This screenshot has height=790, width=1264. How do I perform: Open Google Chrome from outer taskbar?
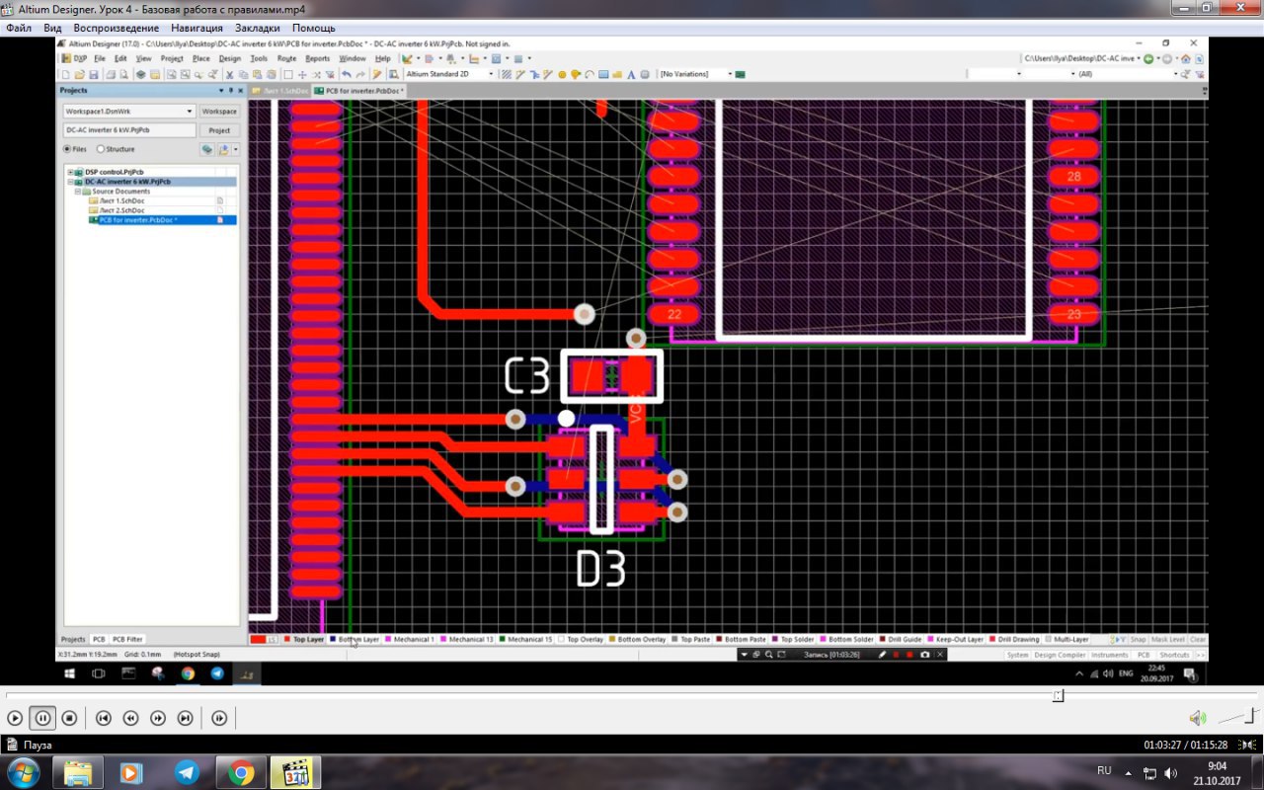[x=241, y=772]
